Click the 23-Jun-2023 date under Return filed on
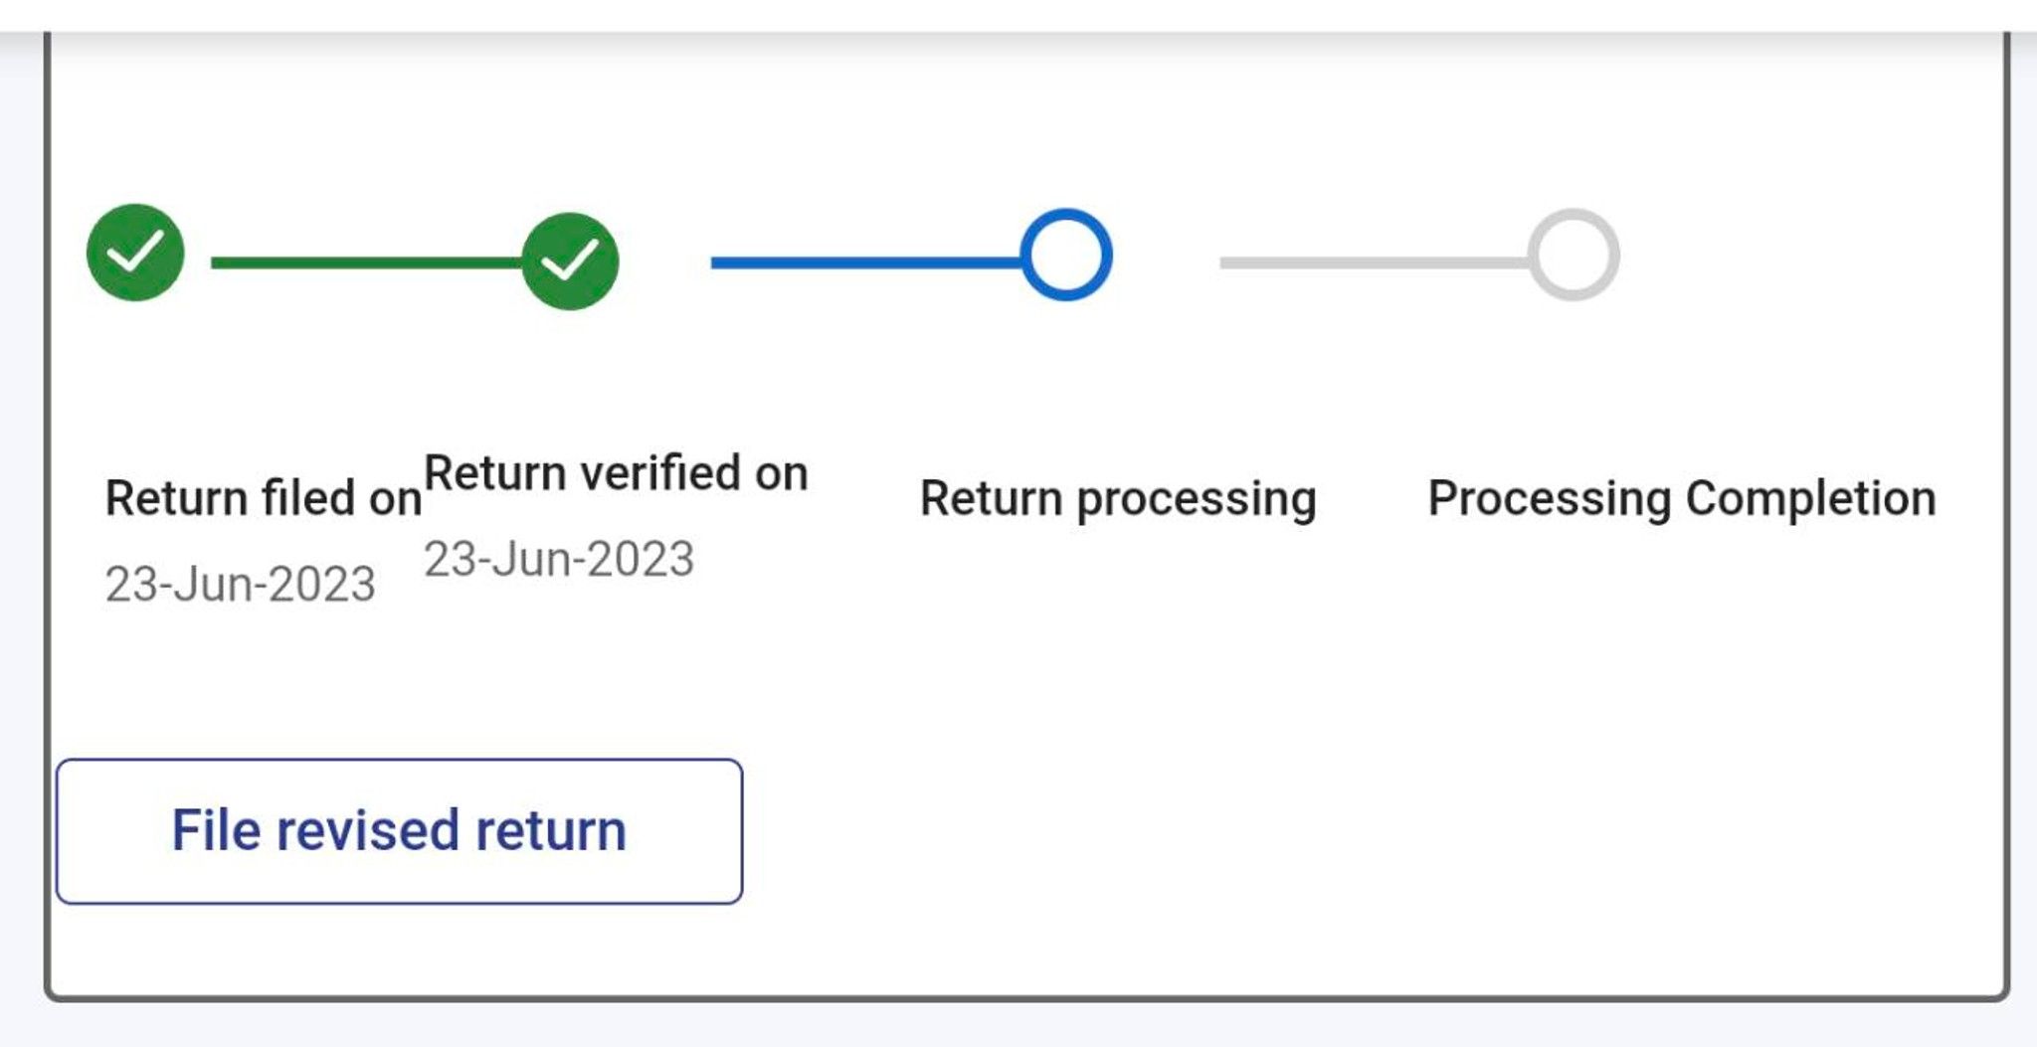This screenshot has height=1047, width=2037. coord(241,584)
